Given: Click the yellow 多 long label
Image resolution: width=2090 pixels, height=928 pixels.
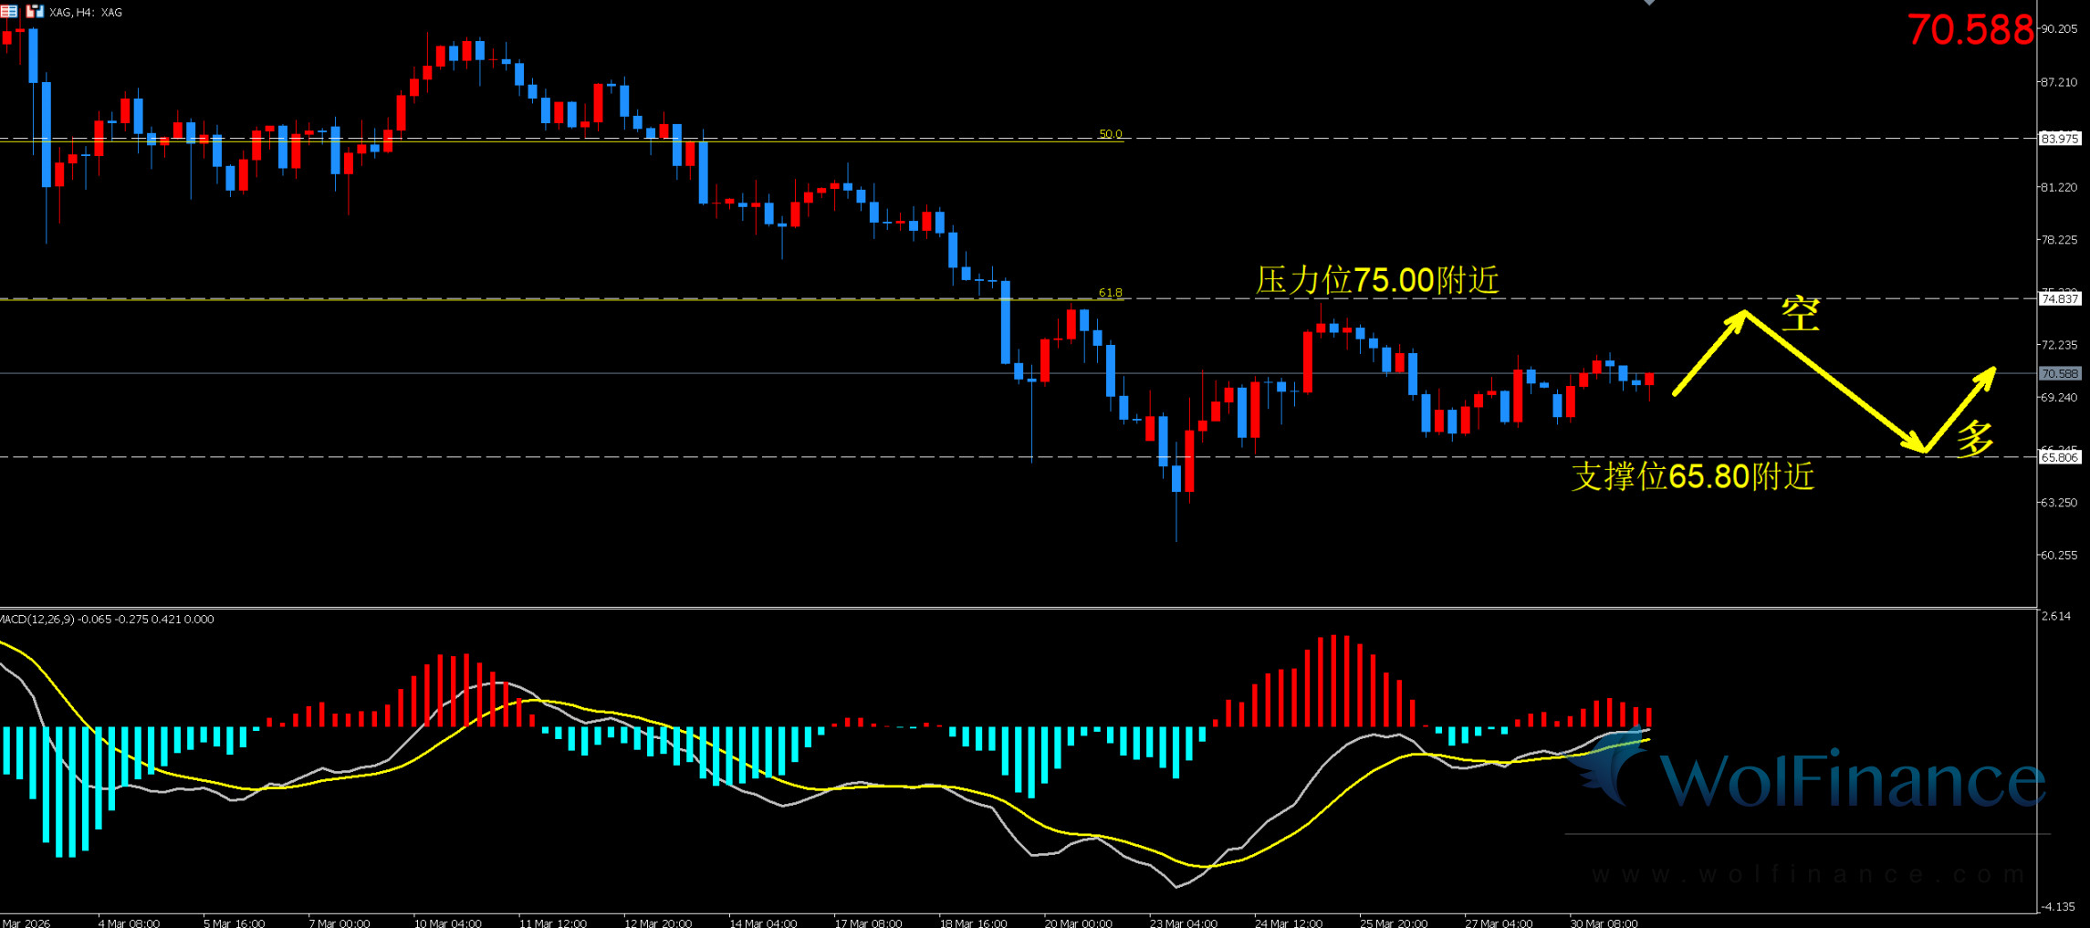Looking at the screenshot, I should pyautogui.click(x=1974, y=439).
